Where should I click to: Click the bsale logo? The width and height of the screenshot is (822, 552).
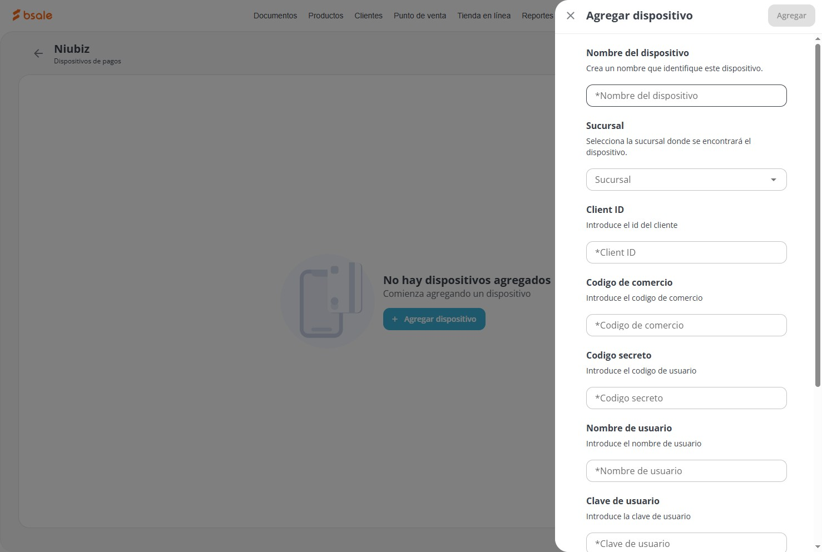pyautogui.click(x=32, y=16)
